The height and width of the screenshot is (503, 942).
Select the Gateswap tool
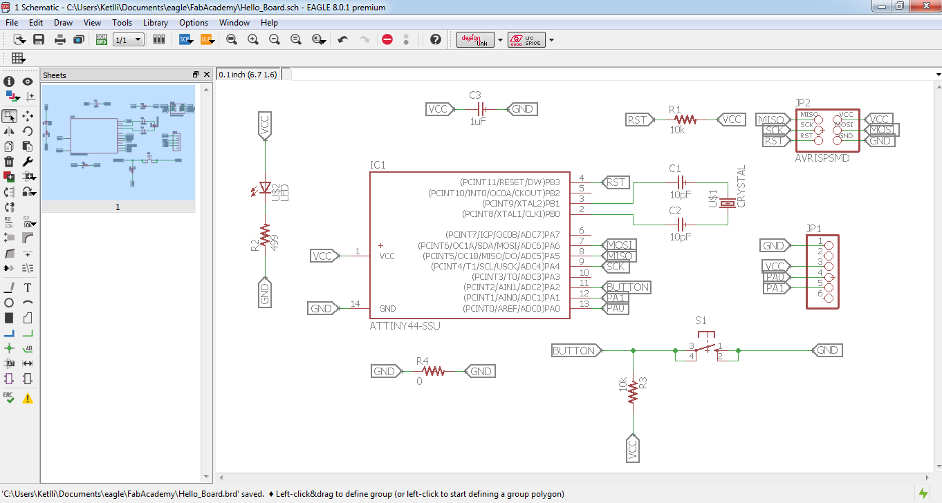click(10, 207)
